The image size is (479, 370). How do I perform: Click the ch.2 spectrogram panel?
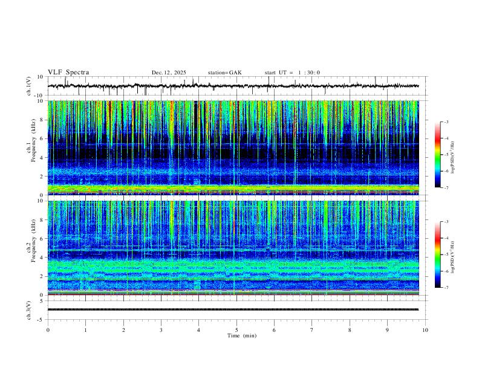click(x=233, y=248)
